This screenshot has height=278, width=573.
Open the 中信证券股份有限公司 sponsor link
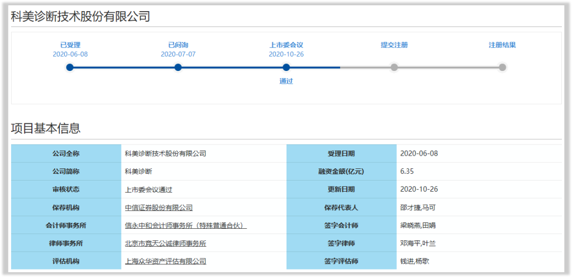[x=159, y=208]
